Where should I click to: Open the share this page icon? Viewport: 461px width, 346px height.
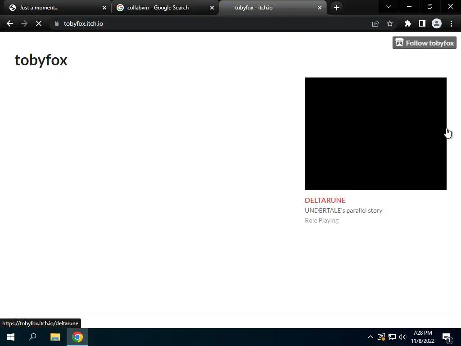(x=375, y=23)
